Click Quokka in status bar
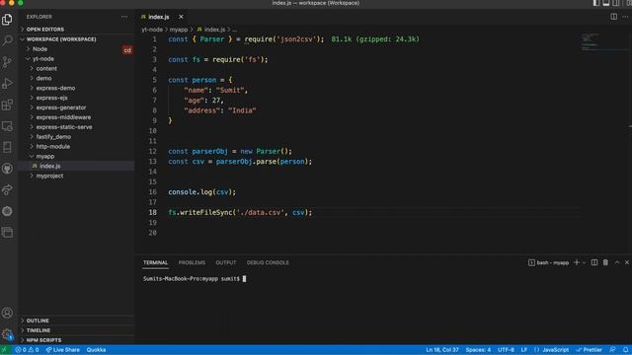This screenshot has width=632, height=355. point(97,350)
